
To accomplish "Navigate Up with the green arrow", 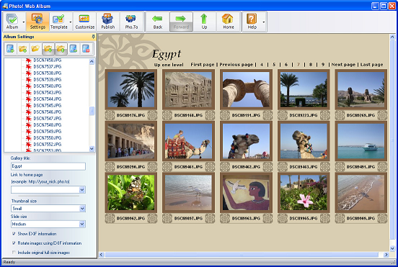I will [204, 22].
